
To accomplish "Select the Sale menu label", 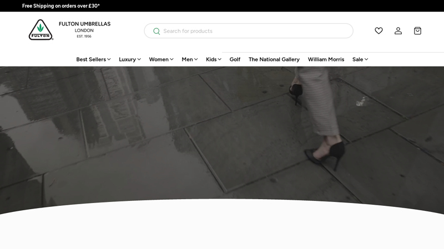I will pyautogui.click(x=357, y=59).
